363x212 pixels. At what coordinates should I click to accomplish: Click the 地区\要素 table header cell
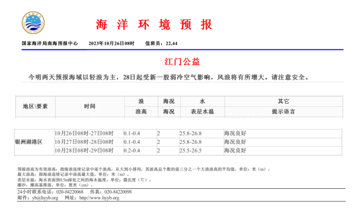click(35, 106)
